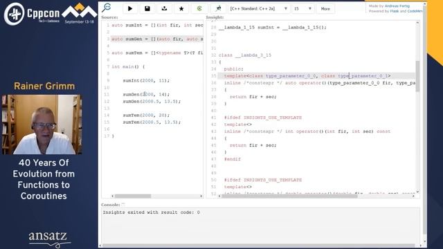Click '#endif' on insight line 47
The image size is (443, 249).
click(x=233, y=159)
